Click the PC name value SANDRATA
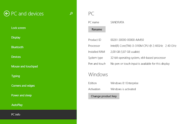Image resolution: width=185 pixels, height=124 pixels. coord(117,22)
